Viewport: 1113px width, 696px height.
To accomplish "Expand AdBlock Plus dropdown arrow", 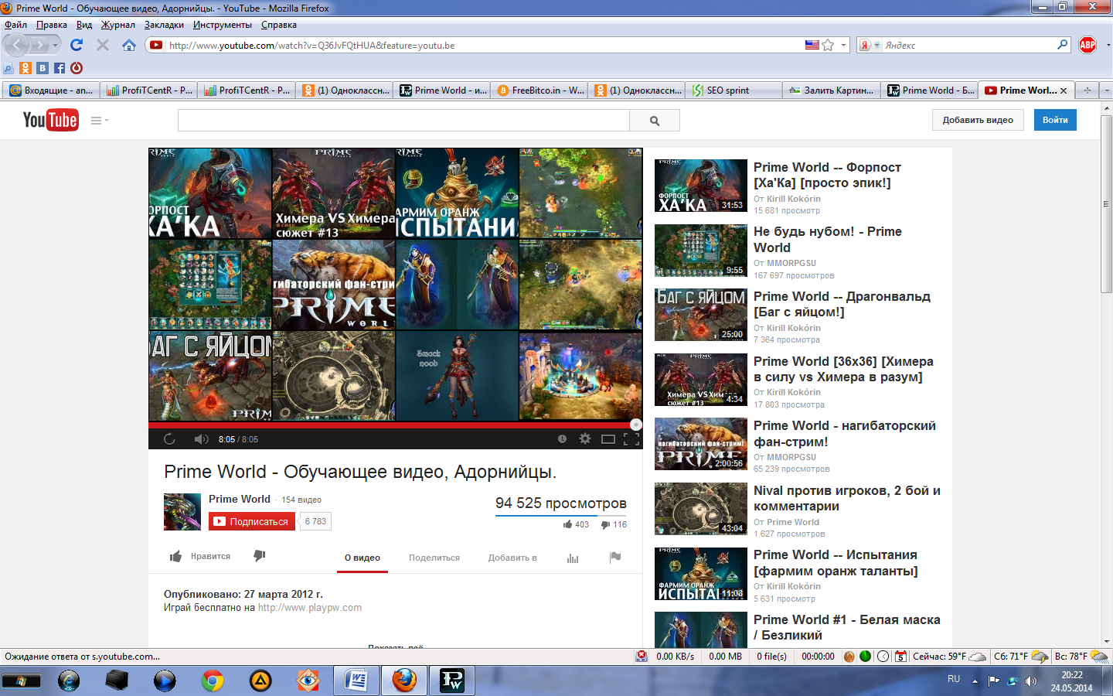I will 1108,45.
